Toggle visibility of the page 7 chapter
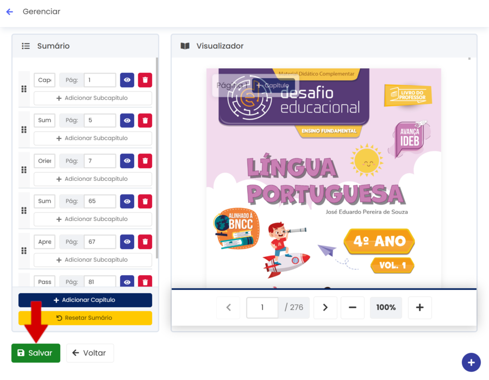489x380 pixels. coord(127,161)
